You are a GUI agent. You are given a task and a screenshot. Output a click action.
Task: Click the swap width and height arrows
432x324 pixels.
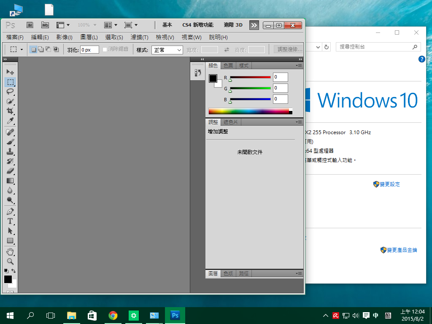(227, 50)
